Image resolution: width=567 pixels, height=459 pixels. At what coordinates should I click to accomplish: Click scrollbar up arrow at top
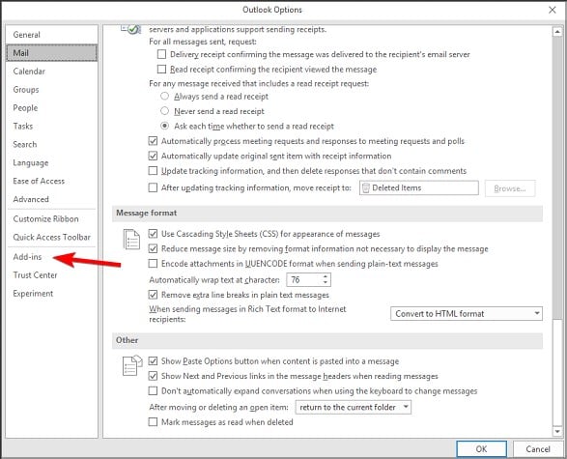tap(557, 32)
